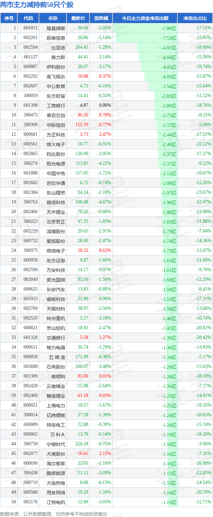Select stock name 万科A
This screenshot has width=213, height=517.
point(58,435)
